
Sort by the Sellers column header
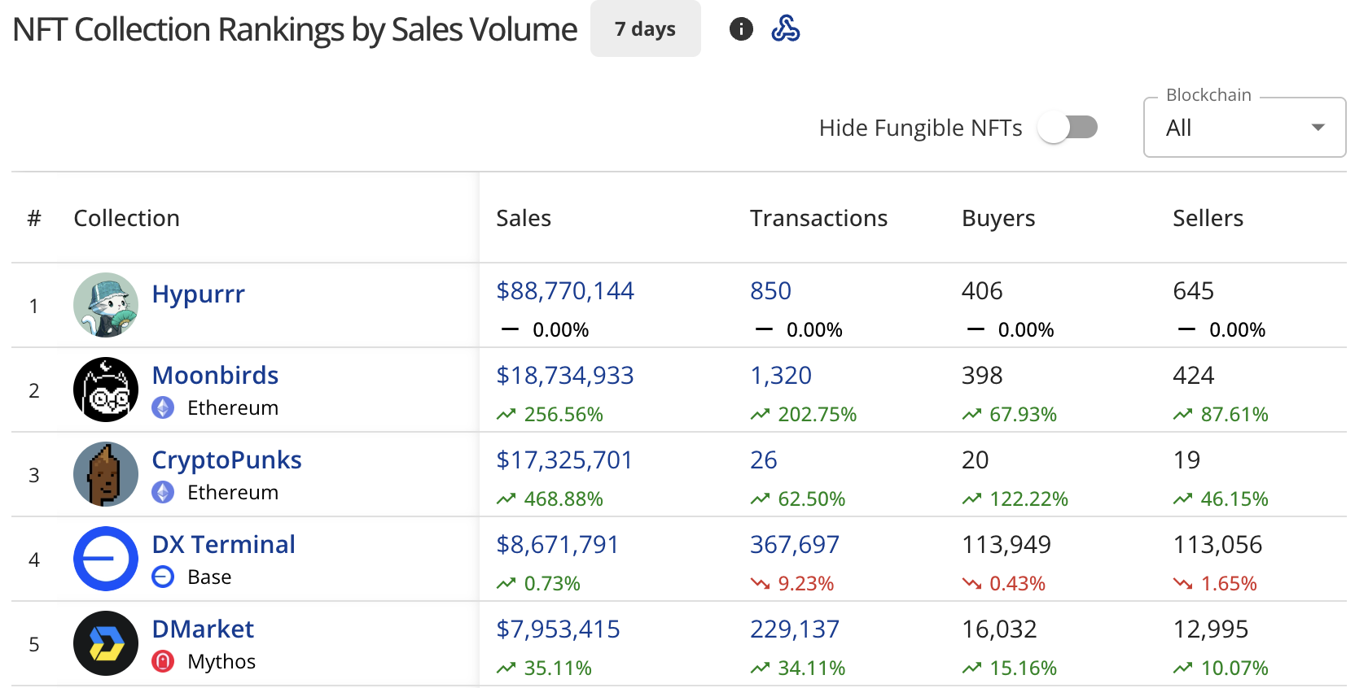pyautogui.click(x=1208, y=218)
